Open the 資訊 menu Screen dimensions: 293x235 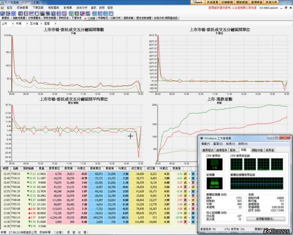pos(93,8)
